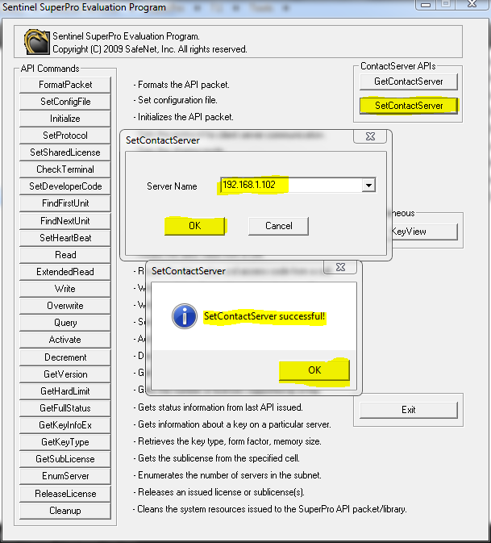This screenshot has height=543, width=491.
Task: Click the Sentinel SuperPro logo icon
Action: click(36, 42)
